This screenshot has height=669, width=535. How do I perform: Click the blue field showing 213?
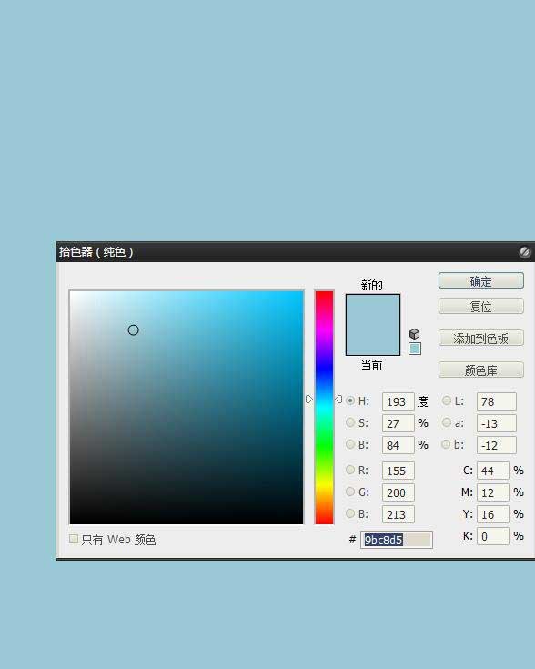(398, 514)
